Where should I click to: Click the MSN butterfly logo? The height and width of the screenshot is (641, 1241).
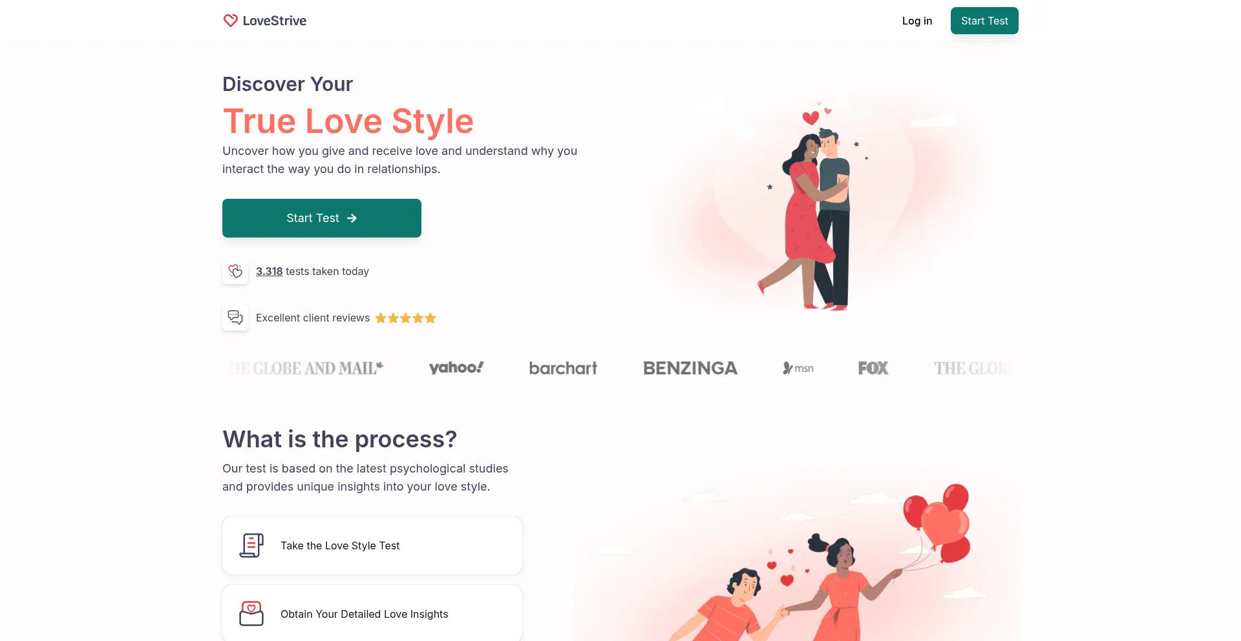point(798,368)
